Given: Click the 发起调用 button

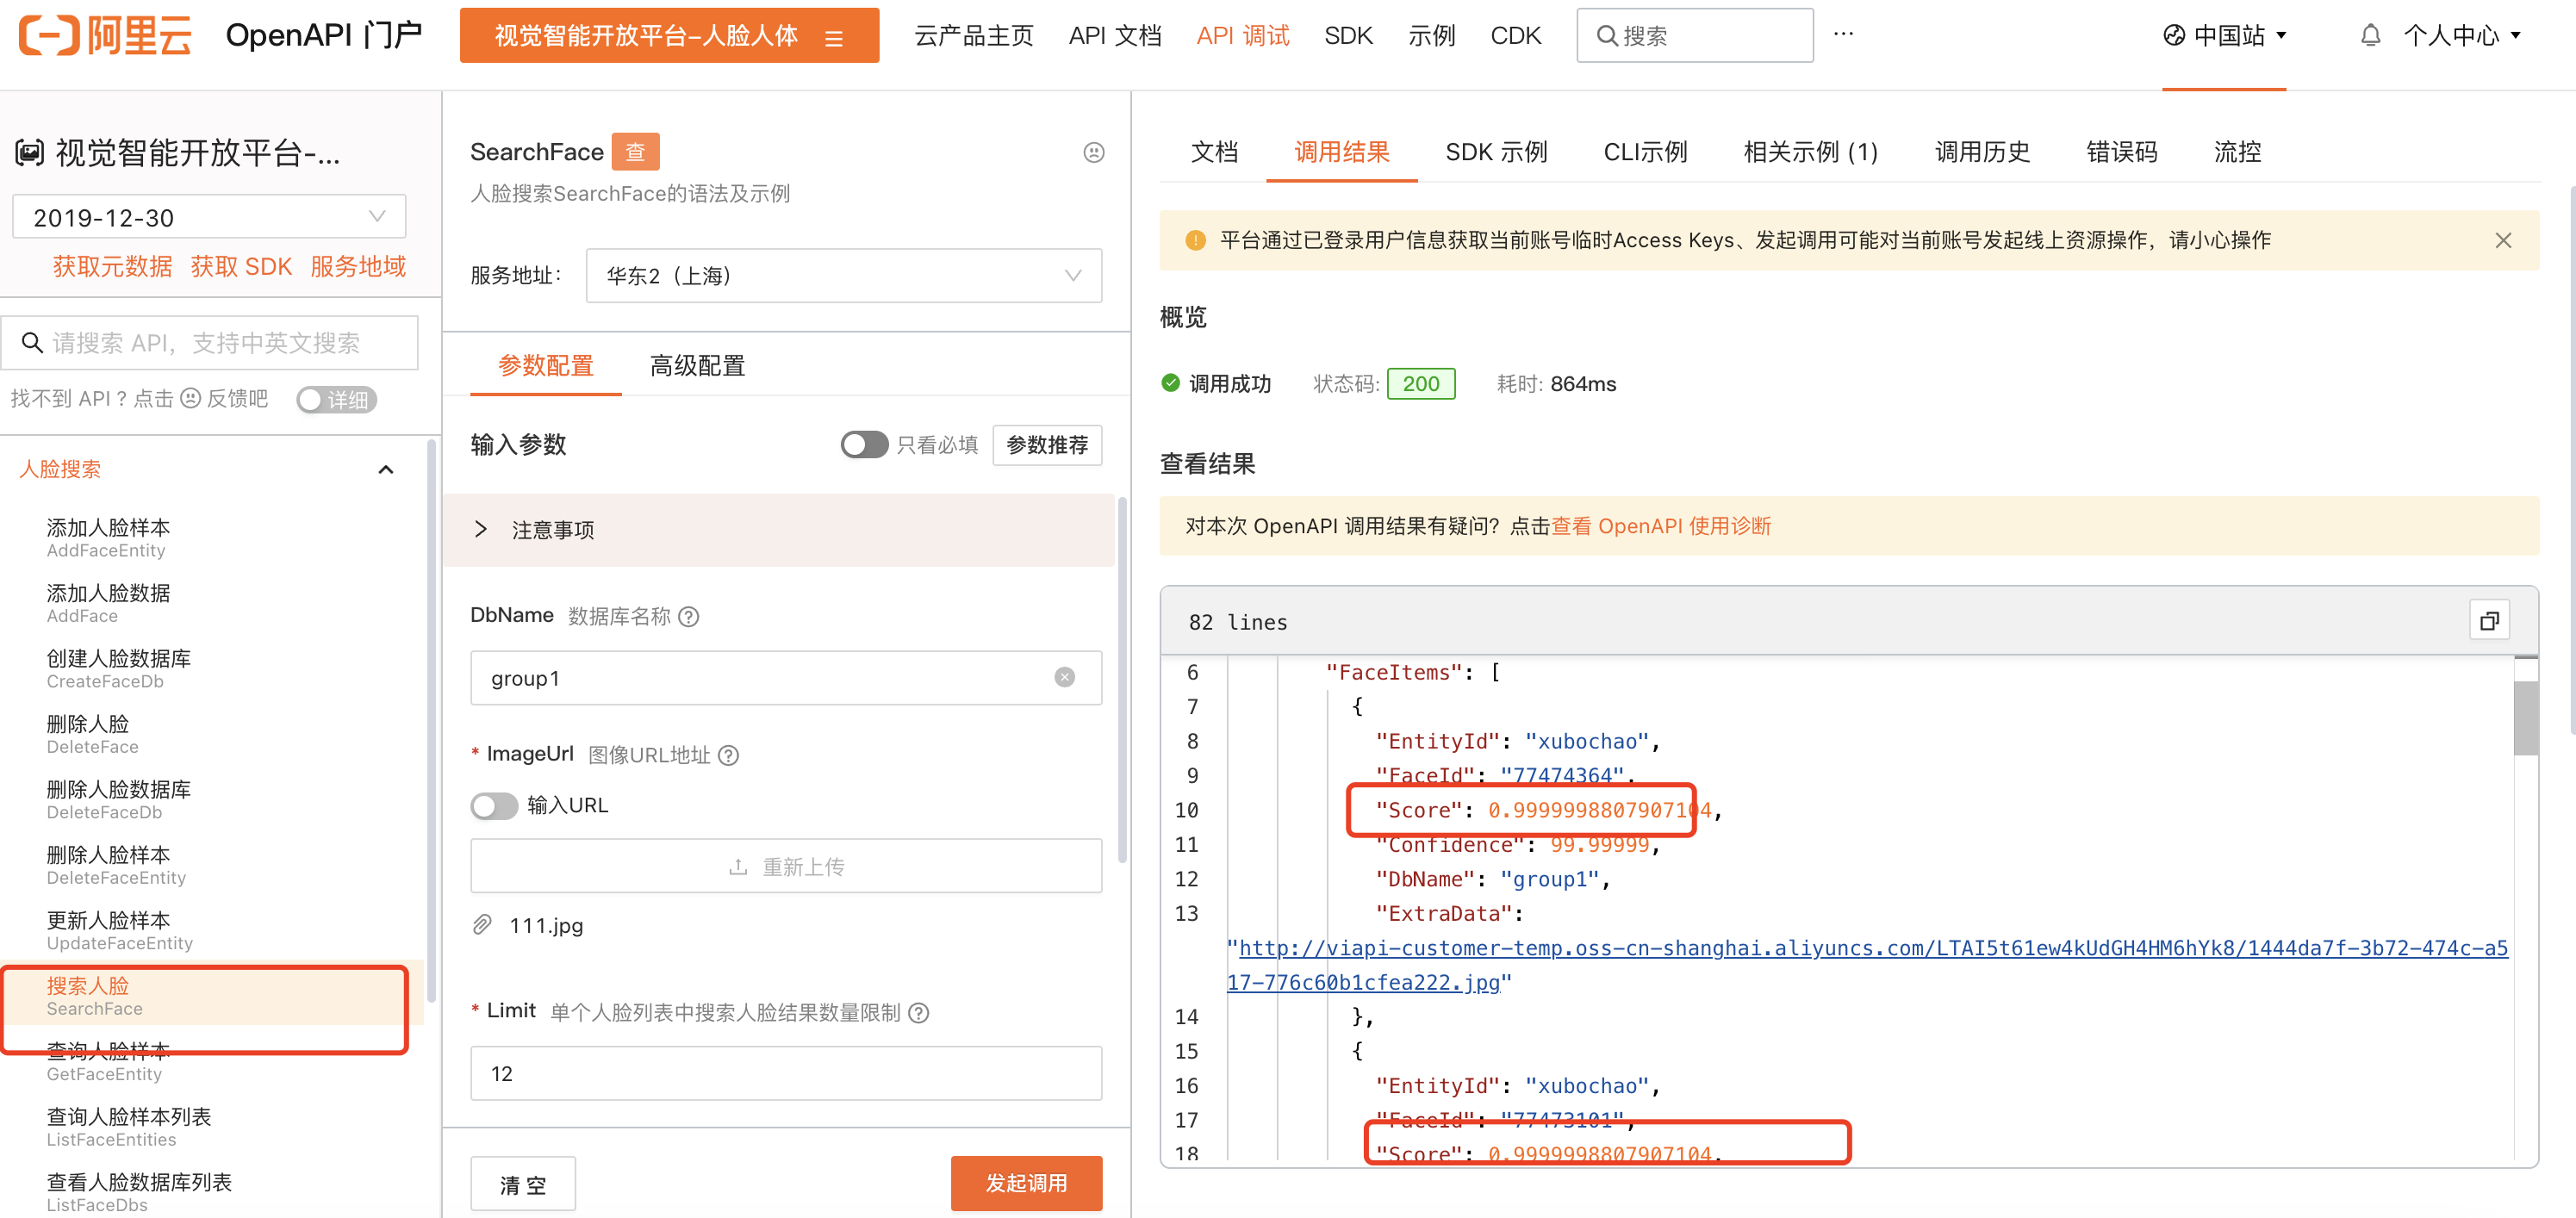Looking at the screenshot, I should pos(1025,1183).
